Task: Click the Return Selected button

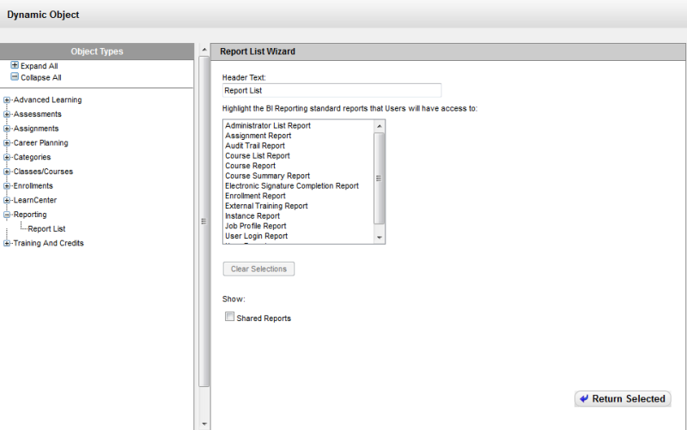Action: point(623,398)
